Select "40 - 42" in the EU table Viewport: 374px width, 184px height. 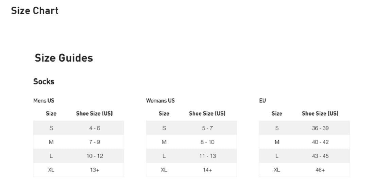320,142
